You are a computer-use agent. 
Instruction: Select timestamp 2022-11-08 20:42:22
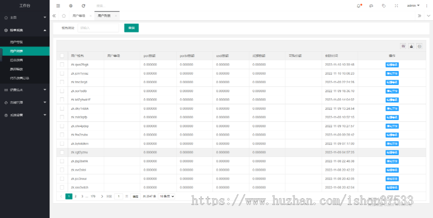point(340,170)
